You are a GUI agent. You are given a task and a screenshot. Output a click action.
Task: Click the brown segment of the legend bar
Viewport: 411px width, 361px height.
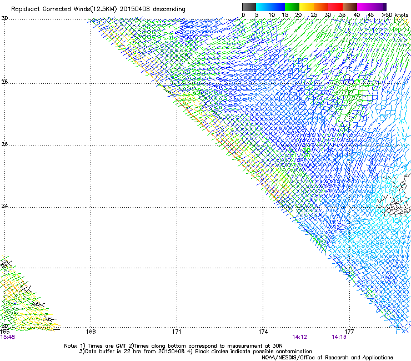(x=350, y=7)
